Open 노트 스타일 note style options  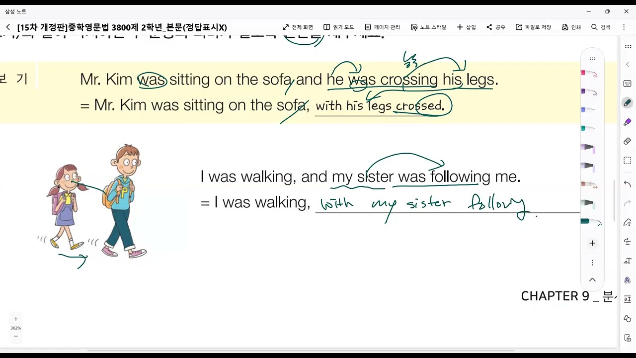(x=428, y=27)
